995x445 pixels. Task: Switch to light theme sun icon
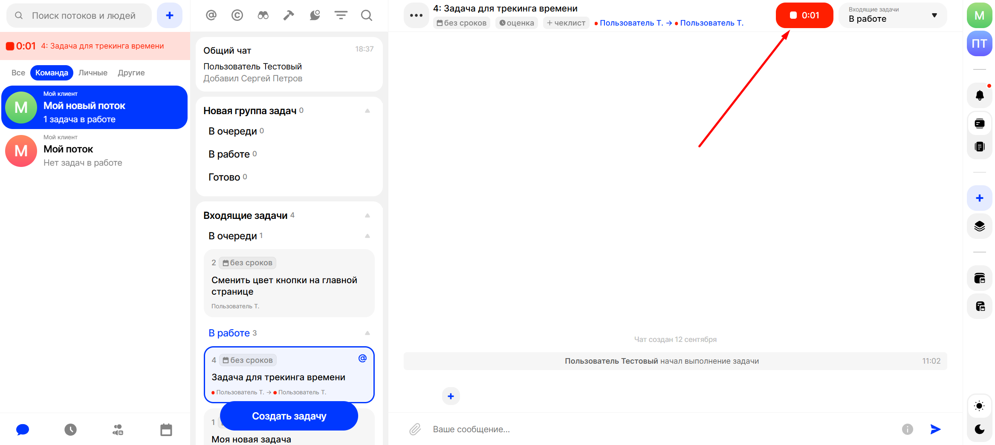tap(979, 406)
